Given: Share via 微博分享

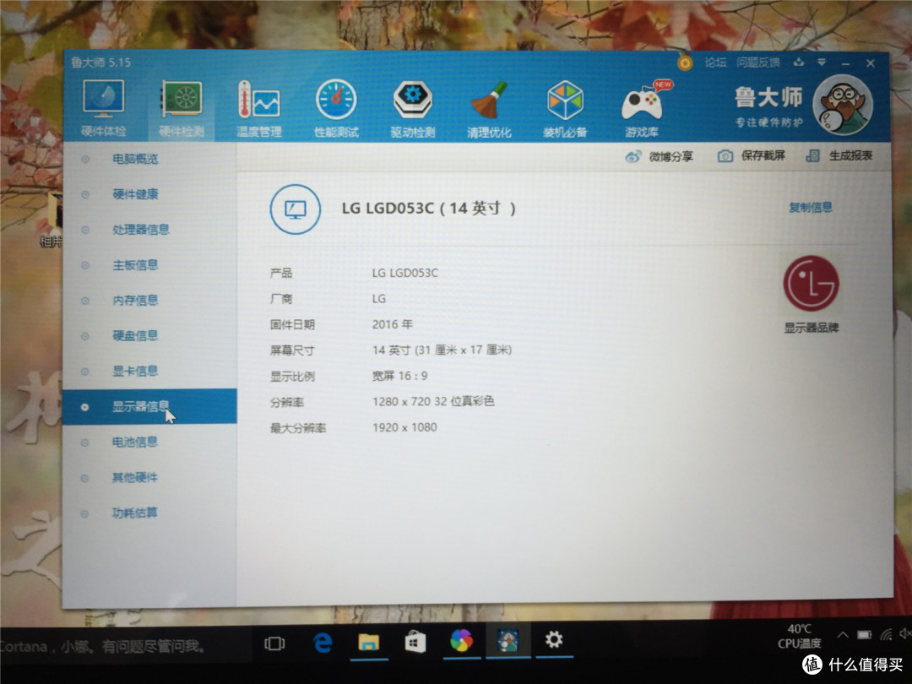Looking at the screenshot, I should click(x=659, y=156).
